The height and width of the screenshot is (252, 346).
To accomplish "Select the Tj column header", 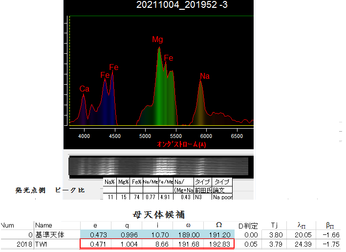I will pyautogui.click(x=275, y=225).
